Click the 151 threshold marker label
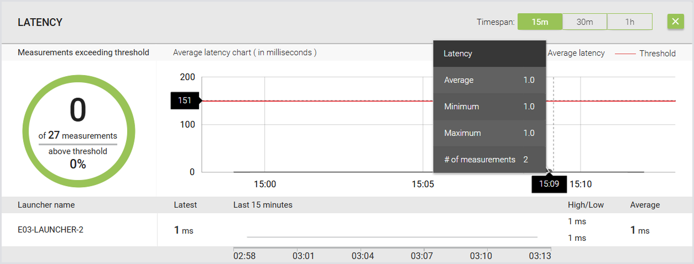The height and width of the screenshot is (264, 694). [185, 101]
